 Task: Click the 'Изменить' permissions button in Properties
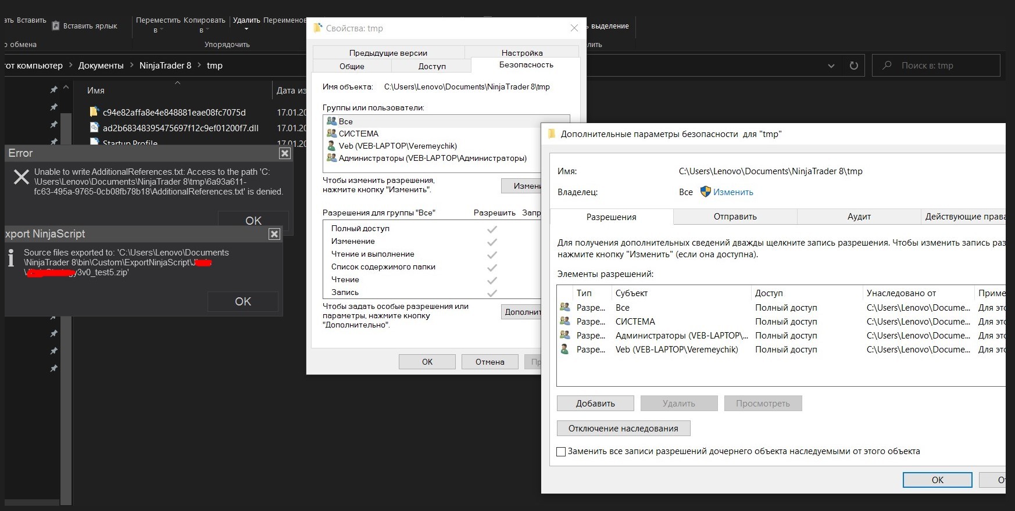521,186
